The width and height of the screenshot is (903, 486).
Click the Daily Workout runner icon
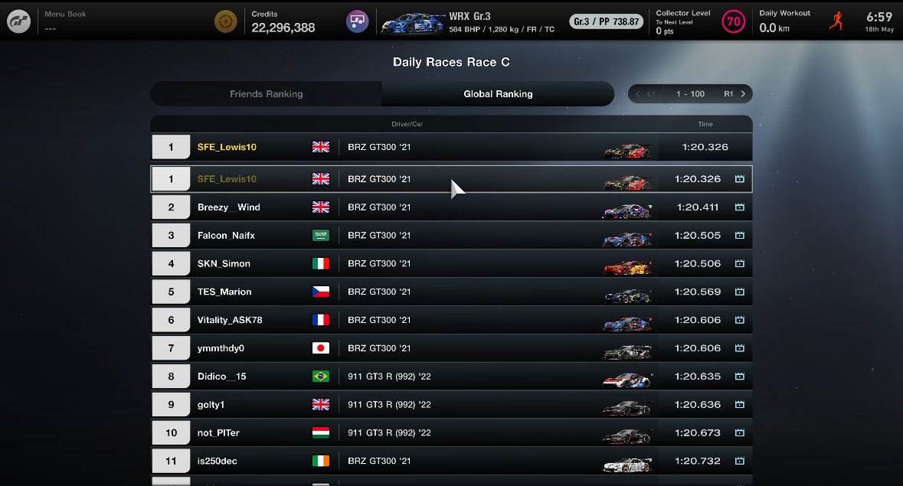coord(836,21)
